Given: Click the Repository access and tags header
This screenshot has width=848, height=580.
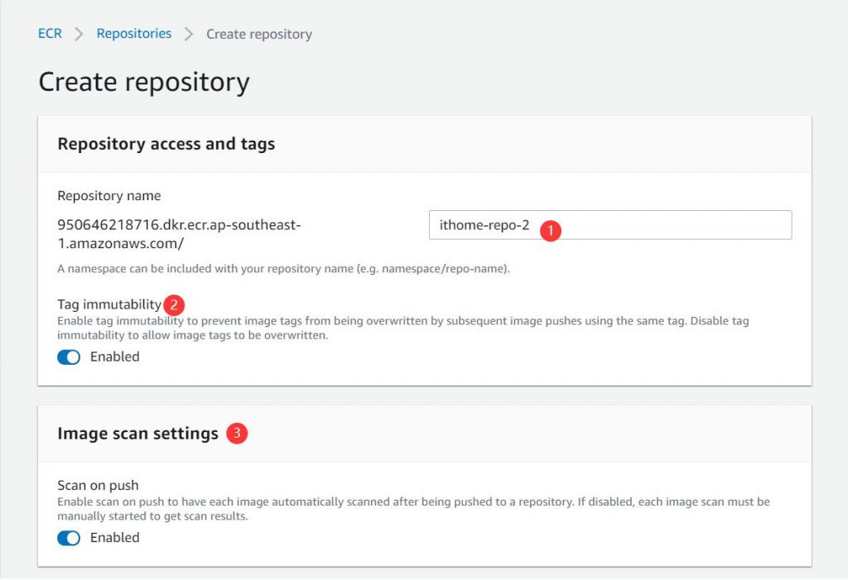Looking at the screenshot, I should (166, 144).
